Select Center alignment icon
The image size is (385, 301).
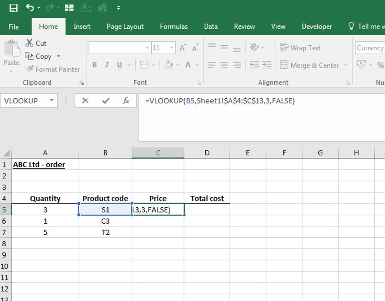[225, 65]
